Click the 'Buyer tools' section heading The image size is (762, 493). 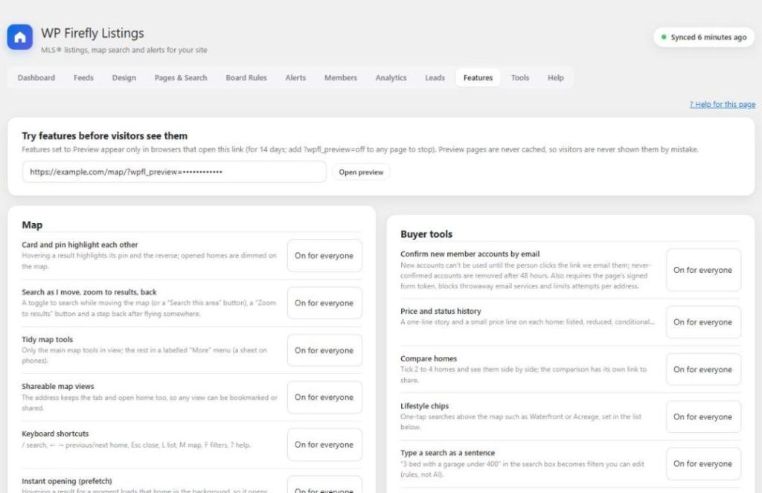pos(426,234)
